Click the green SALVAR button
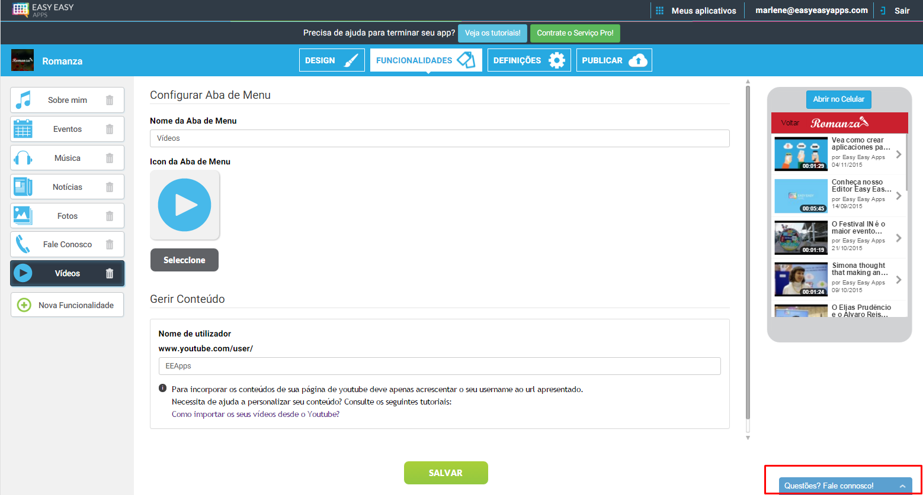923x495 pixels. [446, 473]
